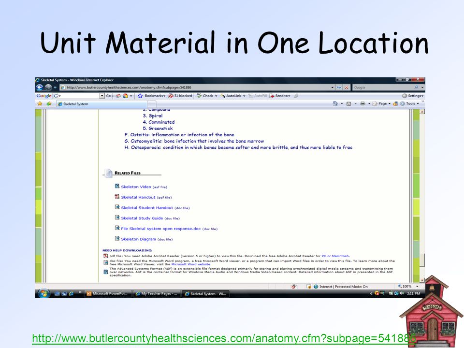Switch to Skeletal System taskbar item
Screen dimensions: 464x348
point(206,293)
